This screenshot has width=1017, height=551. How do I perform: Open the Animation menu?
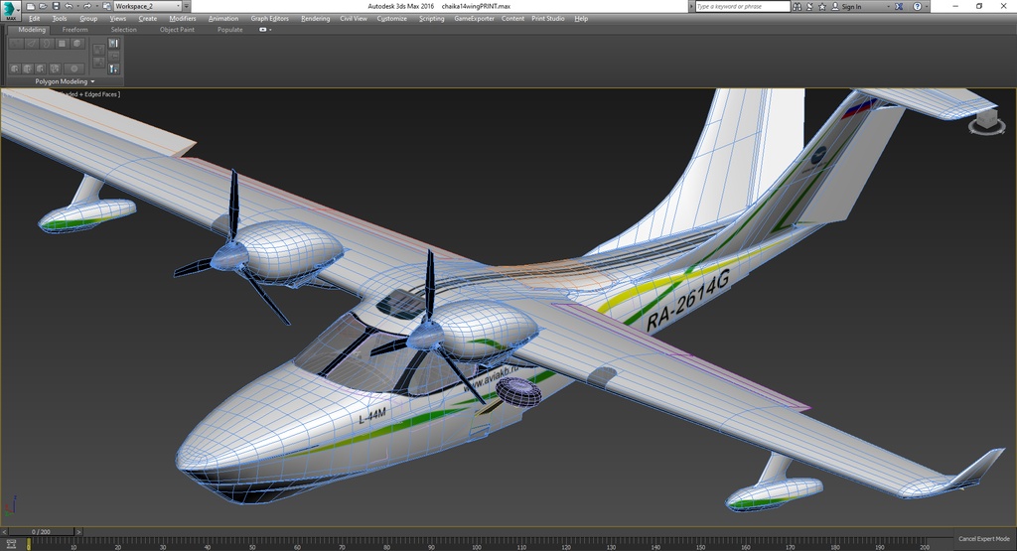223,19
